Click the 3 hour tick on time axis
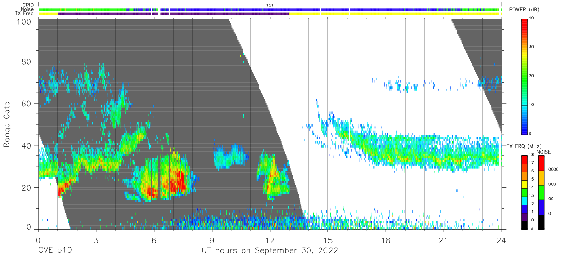This screenshot has width=564, height=260. coord(96,240)
